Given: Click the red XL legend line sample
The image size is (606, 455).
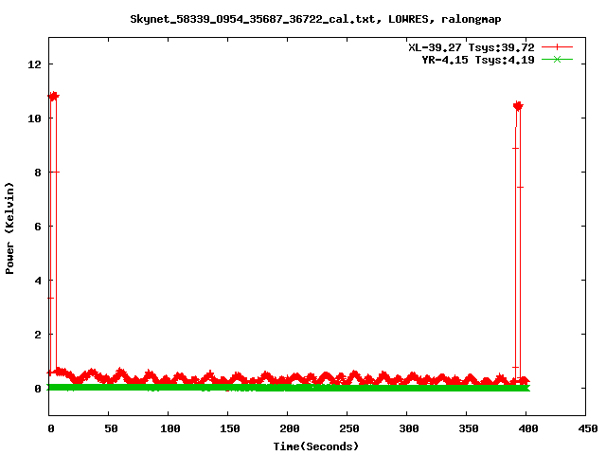Looking at the screenshot, I should point(557,47).
